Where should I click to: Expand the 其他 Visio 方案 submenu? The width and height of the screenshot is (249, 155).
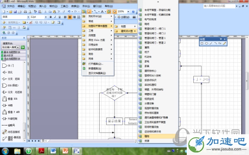[x=98, y=40]
